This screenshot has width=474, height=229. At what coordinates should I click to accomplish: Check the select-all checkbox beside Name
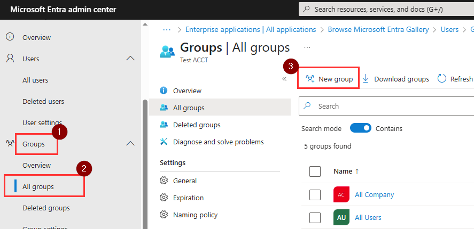[315, 171]
